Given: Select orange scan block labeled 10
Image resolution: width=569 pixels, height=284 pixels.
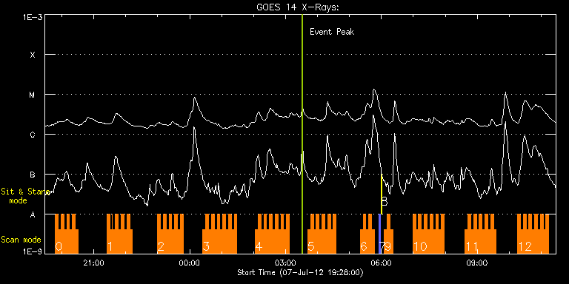Looking at the screenshot, I should 428,234.
